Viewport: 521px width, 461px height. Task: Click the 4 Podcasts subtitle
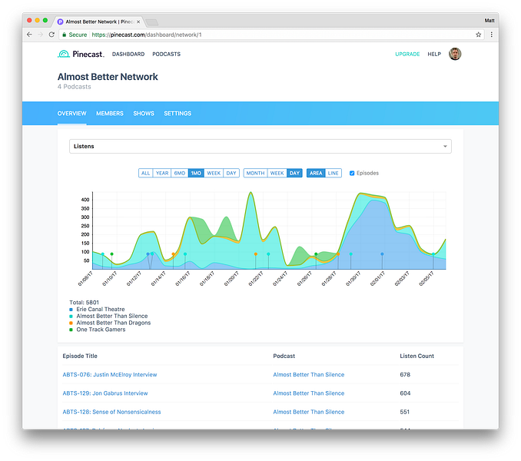pyautogui.click(x=74, y=87)
